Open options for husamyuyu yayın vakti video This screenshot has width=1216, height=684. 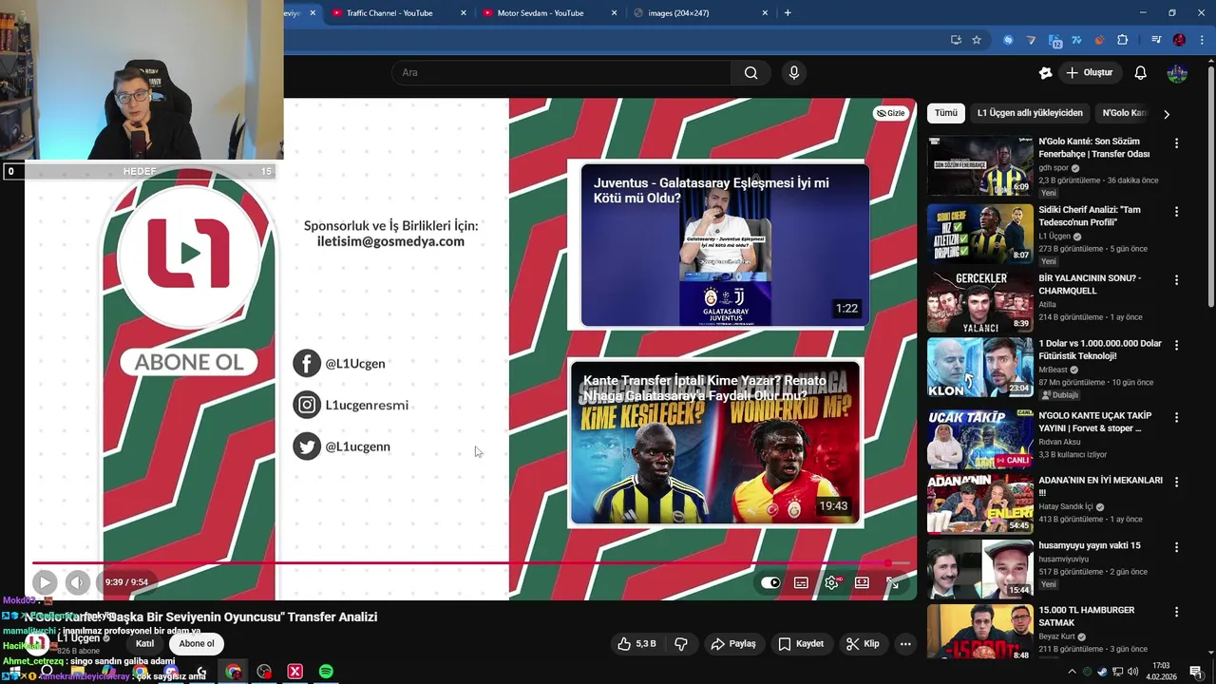[1176, 547]
